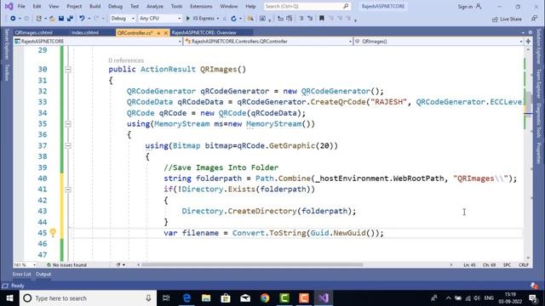Collapse the using Bitmap block line 37
545x306 pixels.
point(68,145)
